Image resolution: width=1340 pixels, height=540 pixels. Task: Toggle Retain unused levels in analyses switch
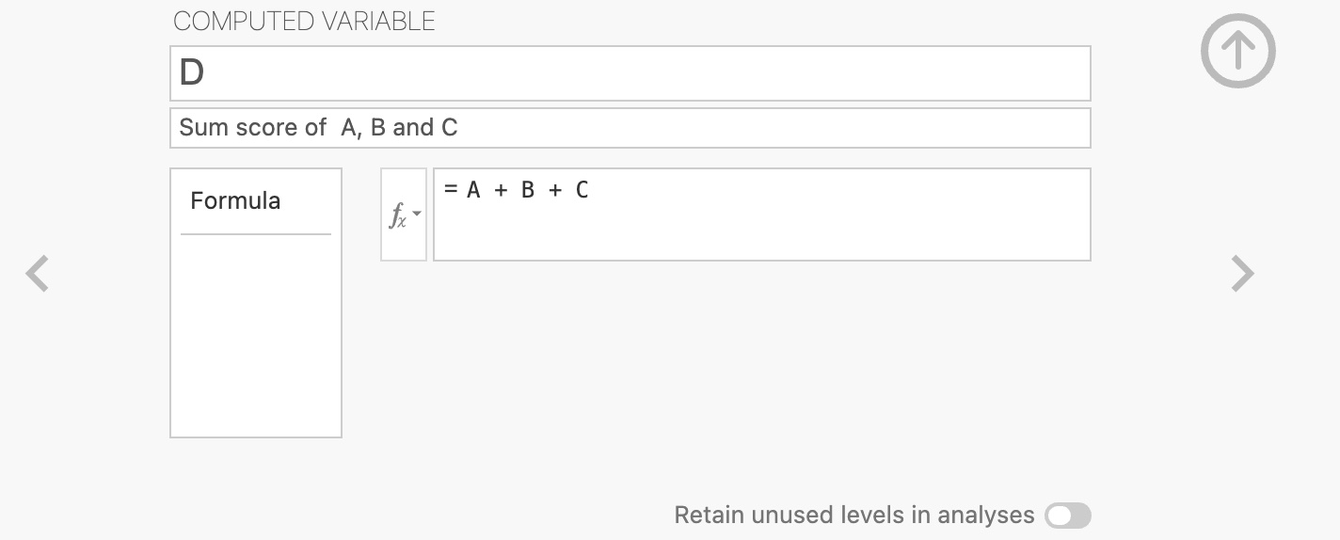pyautogui.click(x=1067, y=516)
